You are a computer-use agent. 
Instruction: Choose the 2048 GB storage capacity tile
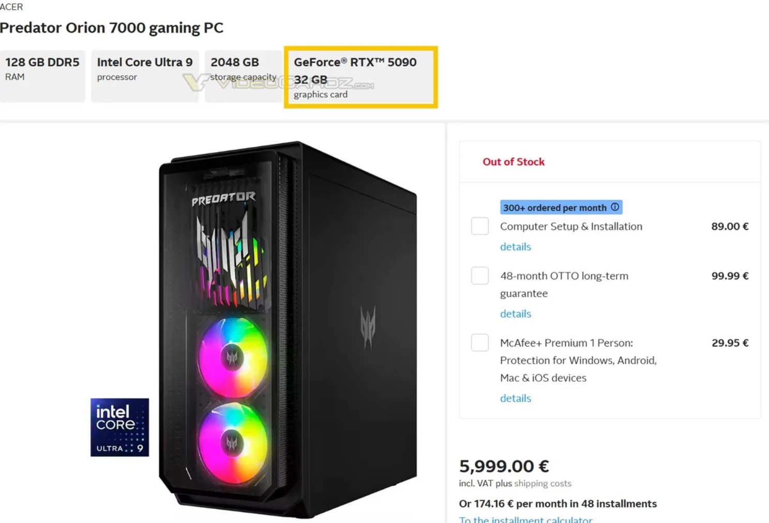point(243,76)
